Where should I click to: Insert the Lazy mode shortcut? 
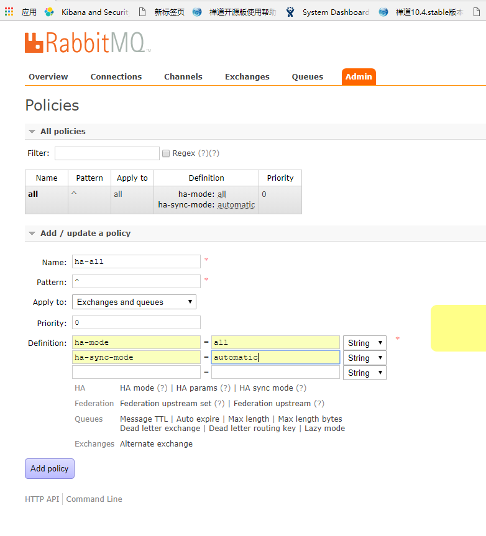tap(324, 429)
